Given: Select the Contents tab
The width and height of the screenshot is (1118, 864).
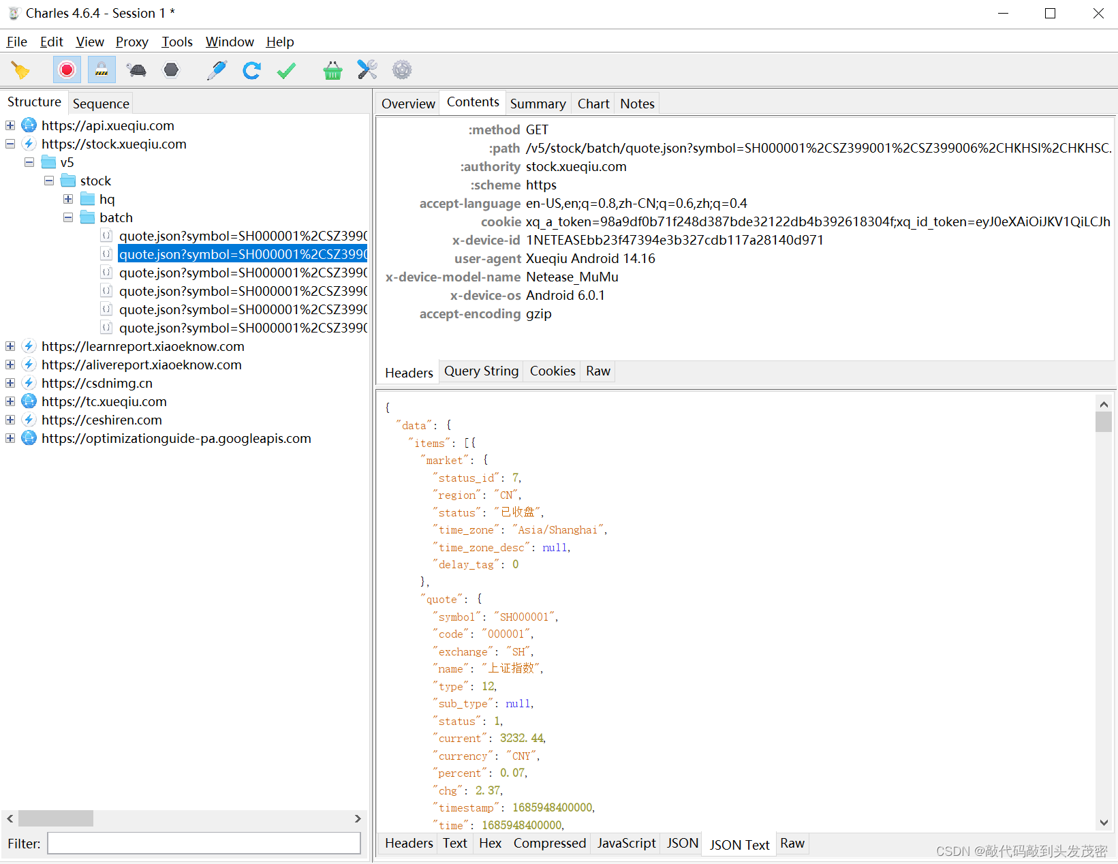Looking at the screenshot, I should click(473, 102).
